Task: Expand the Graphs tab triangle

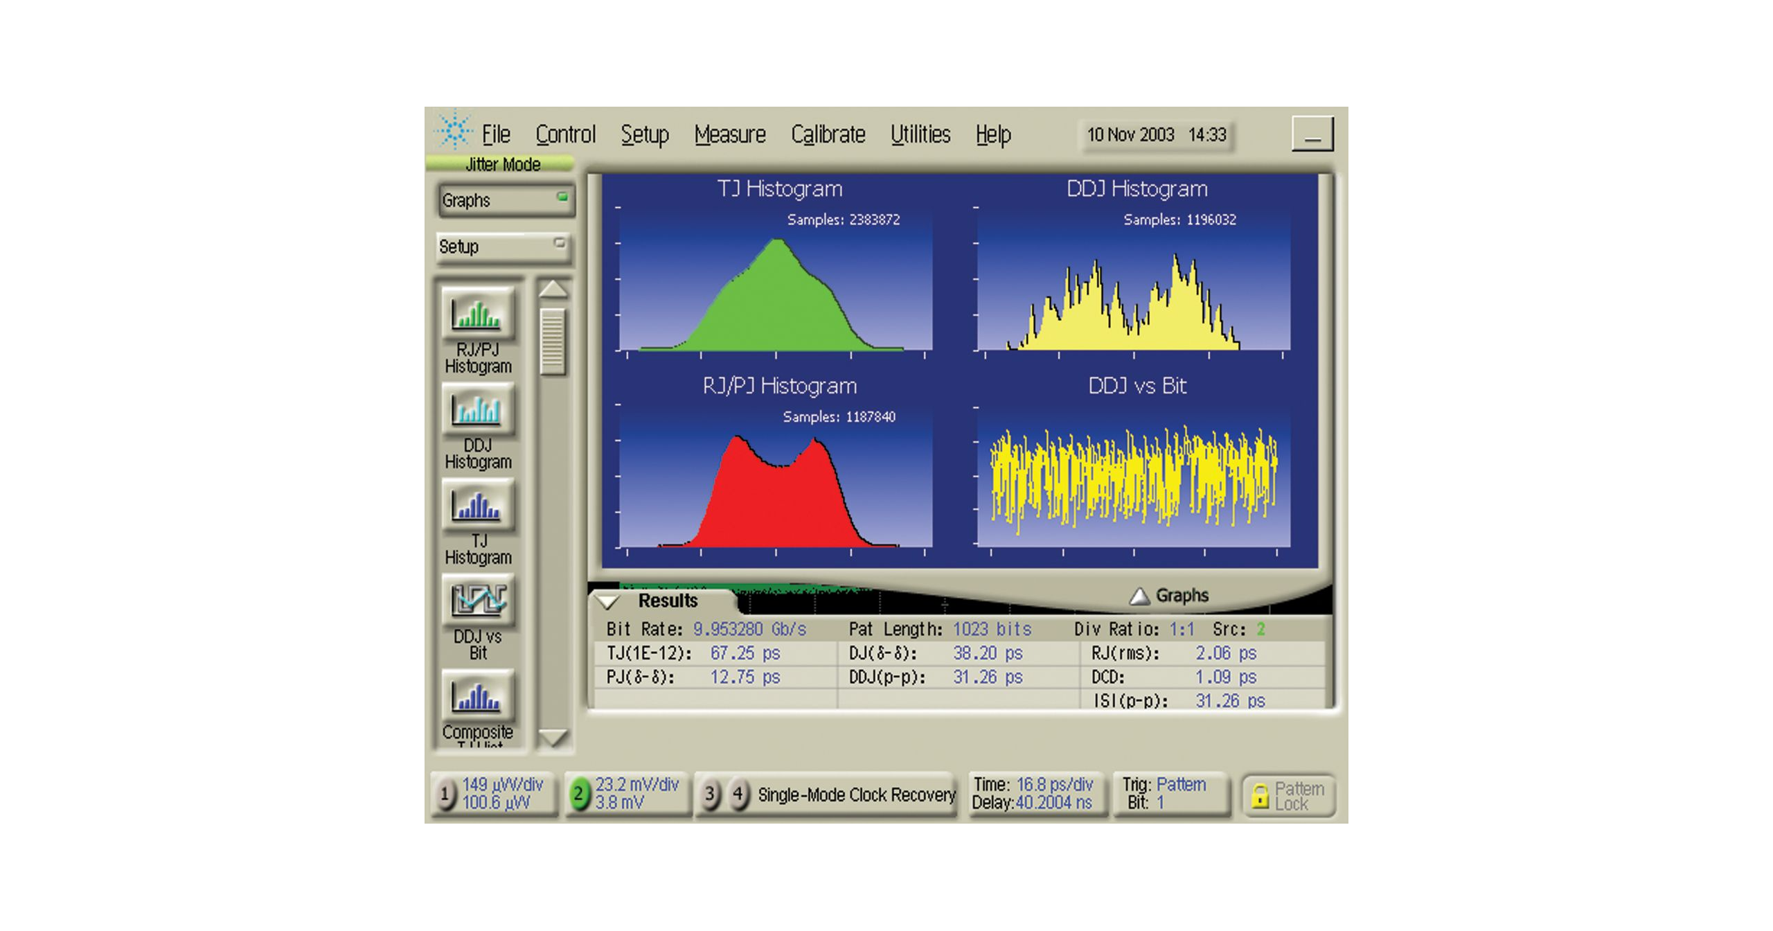Action: click(x=1139, y=596)
